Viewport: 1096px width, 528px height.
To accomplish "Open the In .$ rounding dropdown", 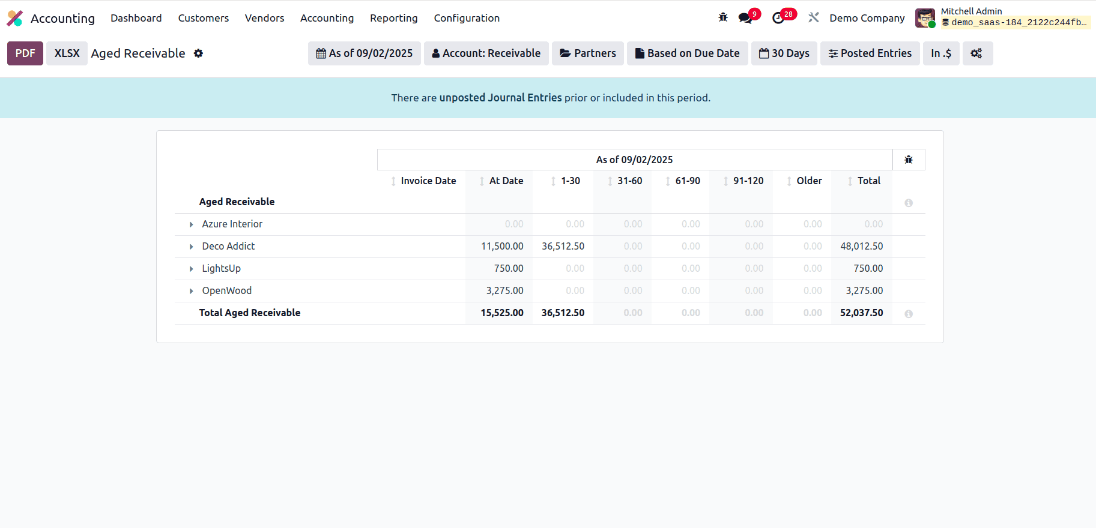I will (941, 53).
